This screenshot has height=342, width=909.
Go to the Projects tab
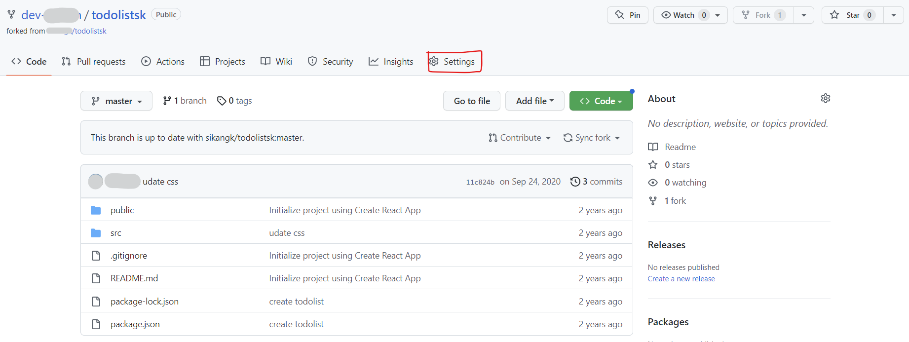(x=223, y=62)
